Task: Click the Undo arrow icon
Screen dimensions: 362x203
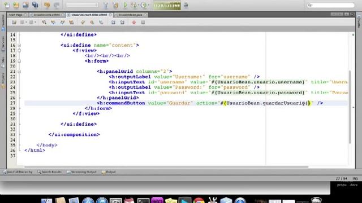Action: pyautogui.click(x=47, y=5)
